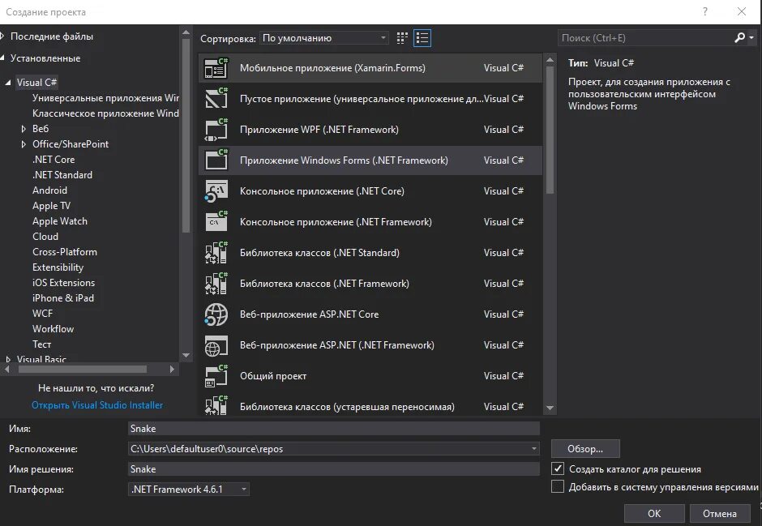Select Android category in tree
Screen dimensions: 762x526
[49, 190]
